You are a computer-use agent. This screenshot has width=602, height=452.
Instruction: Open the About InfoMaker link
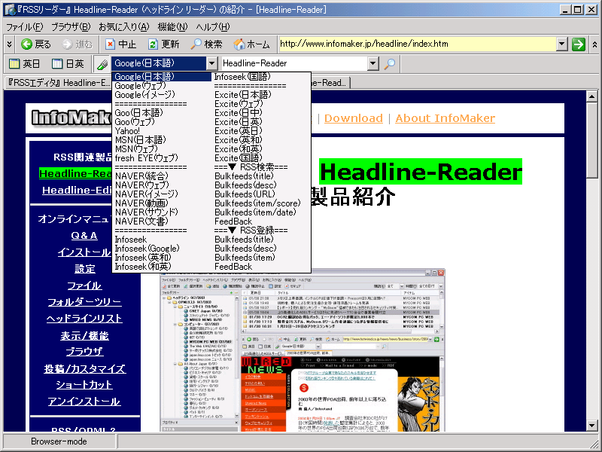tap(445, 118)
